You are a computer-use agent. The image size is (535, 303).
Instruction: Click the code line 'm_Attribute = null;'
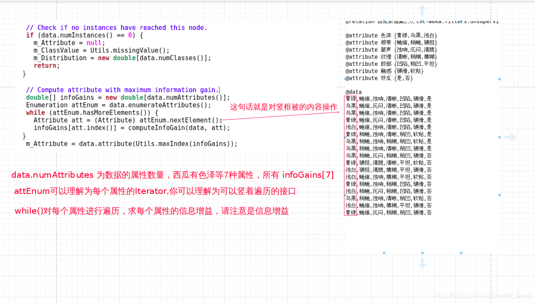[x=69, y=43]
